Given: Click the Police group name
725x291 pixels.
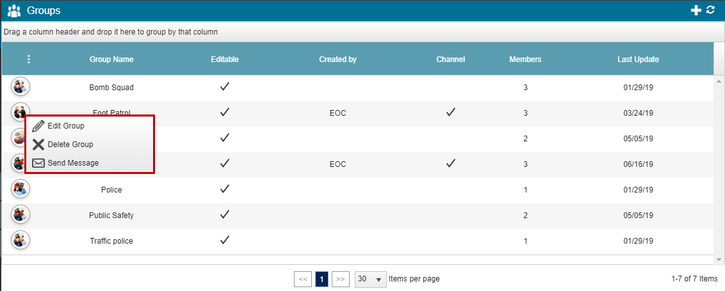Looking at the screenshot, I should click(x=111, y=190).
